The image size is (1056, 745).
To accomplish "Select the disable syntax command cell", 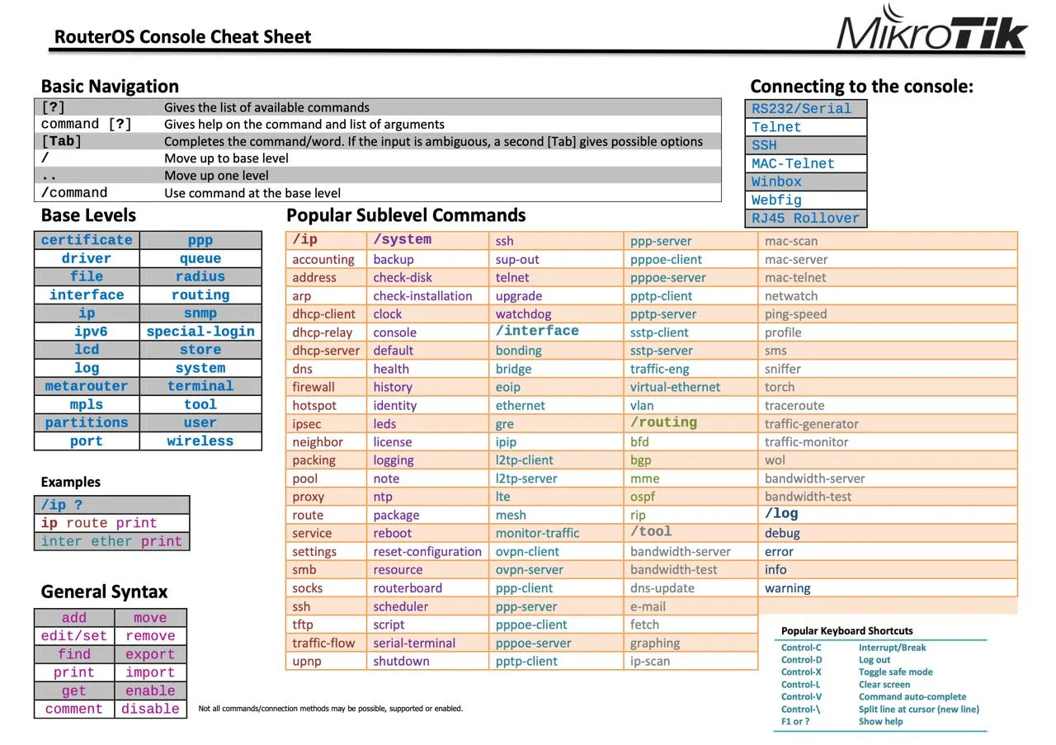I will (150, 709).
